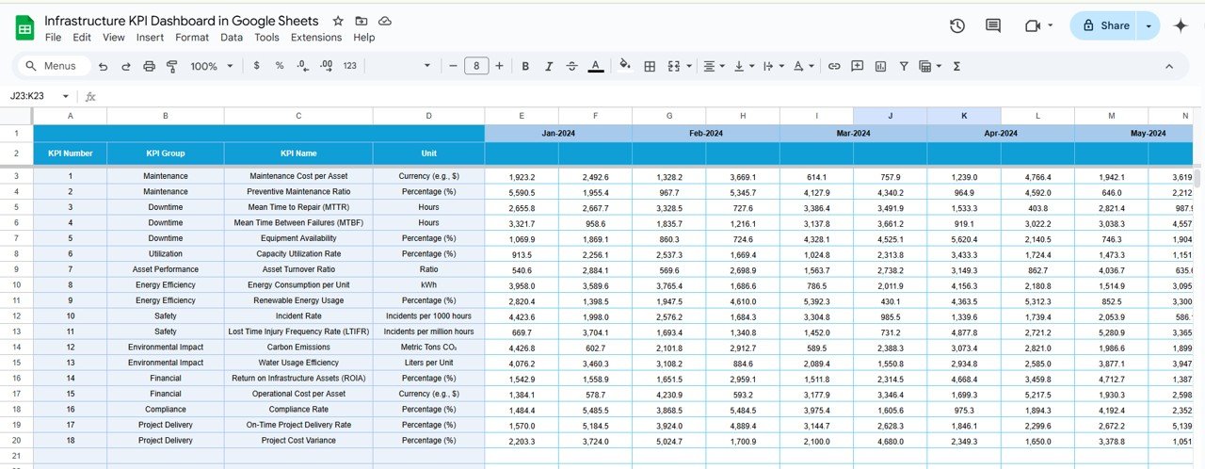Open the Extensions menu
1205x469 pixels.
pyautogui.click(x=316, y=38)
